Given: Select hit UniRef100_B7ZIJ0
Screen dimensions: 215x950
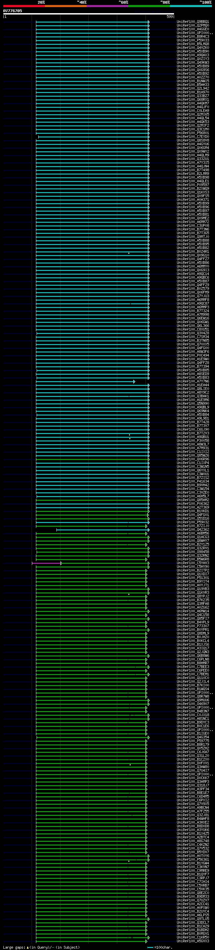Looking at the screenshot, I should 193,526.
